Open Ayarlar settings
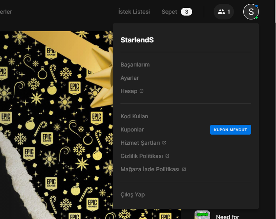This screenshot has height=219, width=276. [x=129, y=78]
